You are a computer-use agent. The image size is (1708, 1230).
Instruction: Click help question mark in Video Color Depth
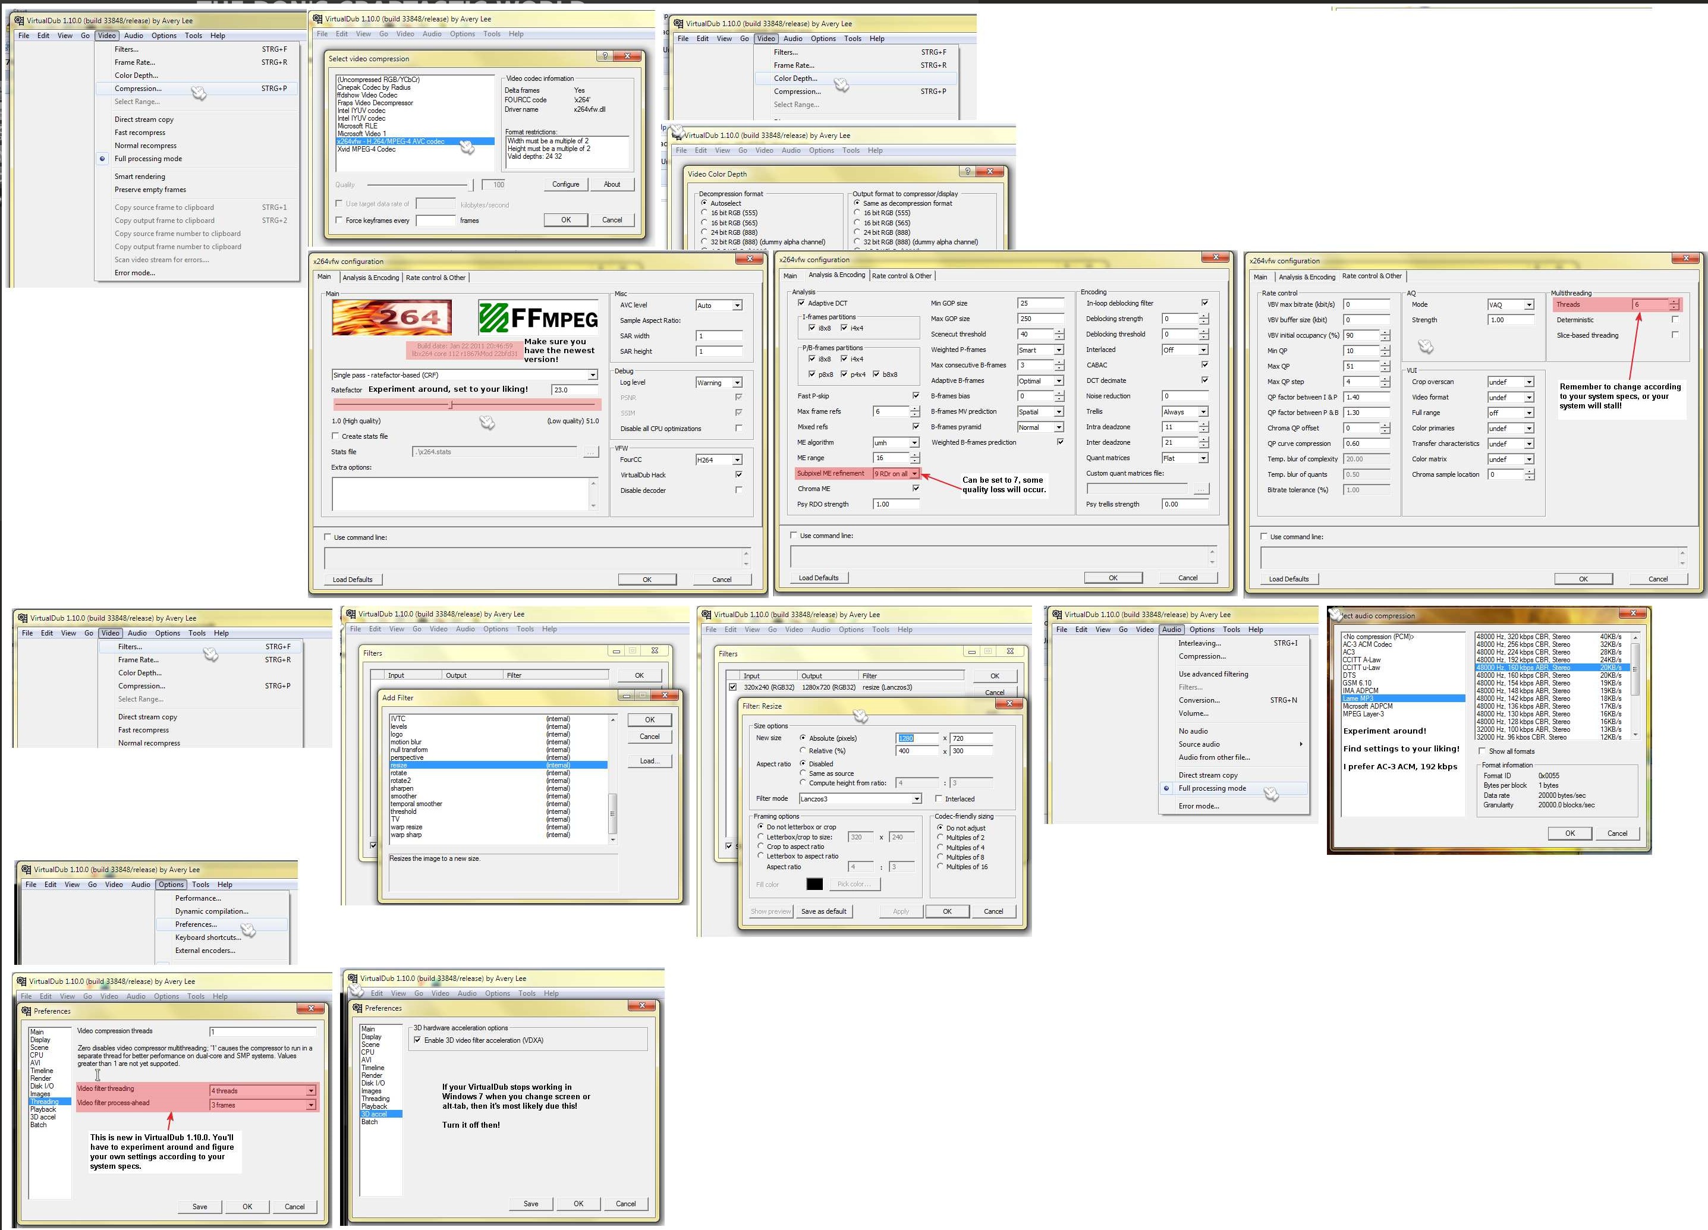pos(968,172)
